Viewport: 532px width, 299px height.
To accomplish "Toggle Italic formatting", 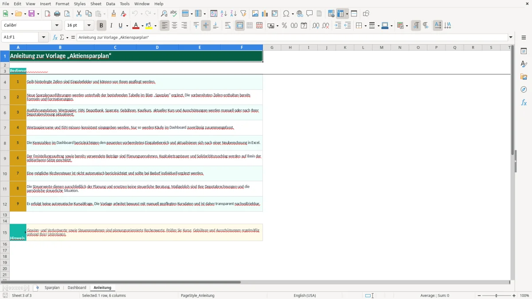I will point(111,26).
